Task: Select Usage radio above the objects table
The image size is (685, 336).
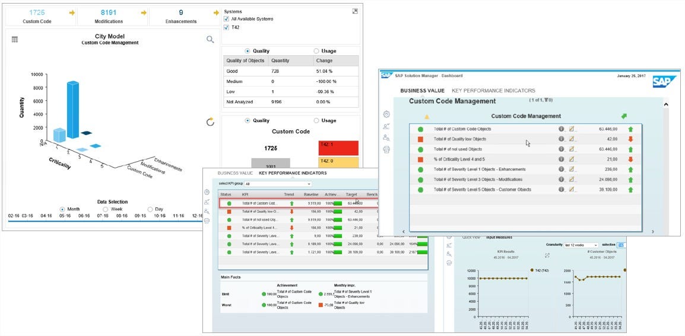Action: [316, 51]
